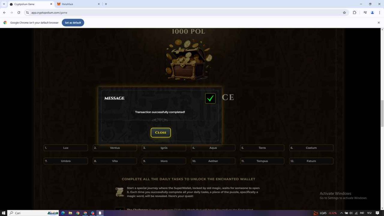Screen dimensions: 384x216
Task: Go back to the previous page
Action: point(4,12)
